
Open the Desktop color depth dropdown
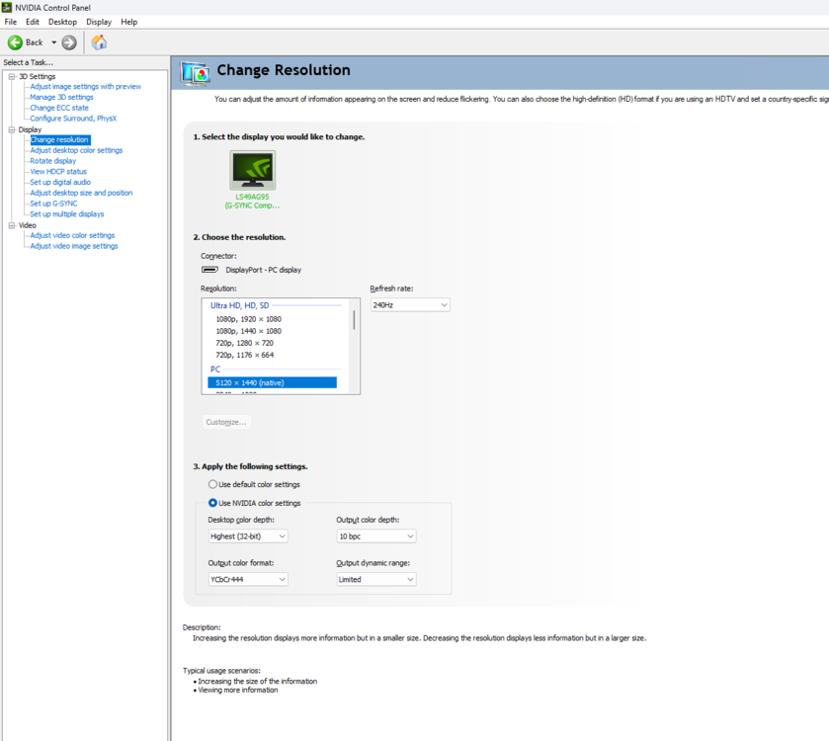pyautogui.click(x=248, y=536)
